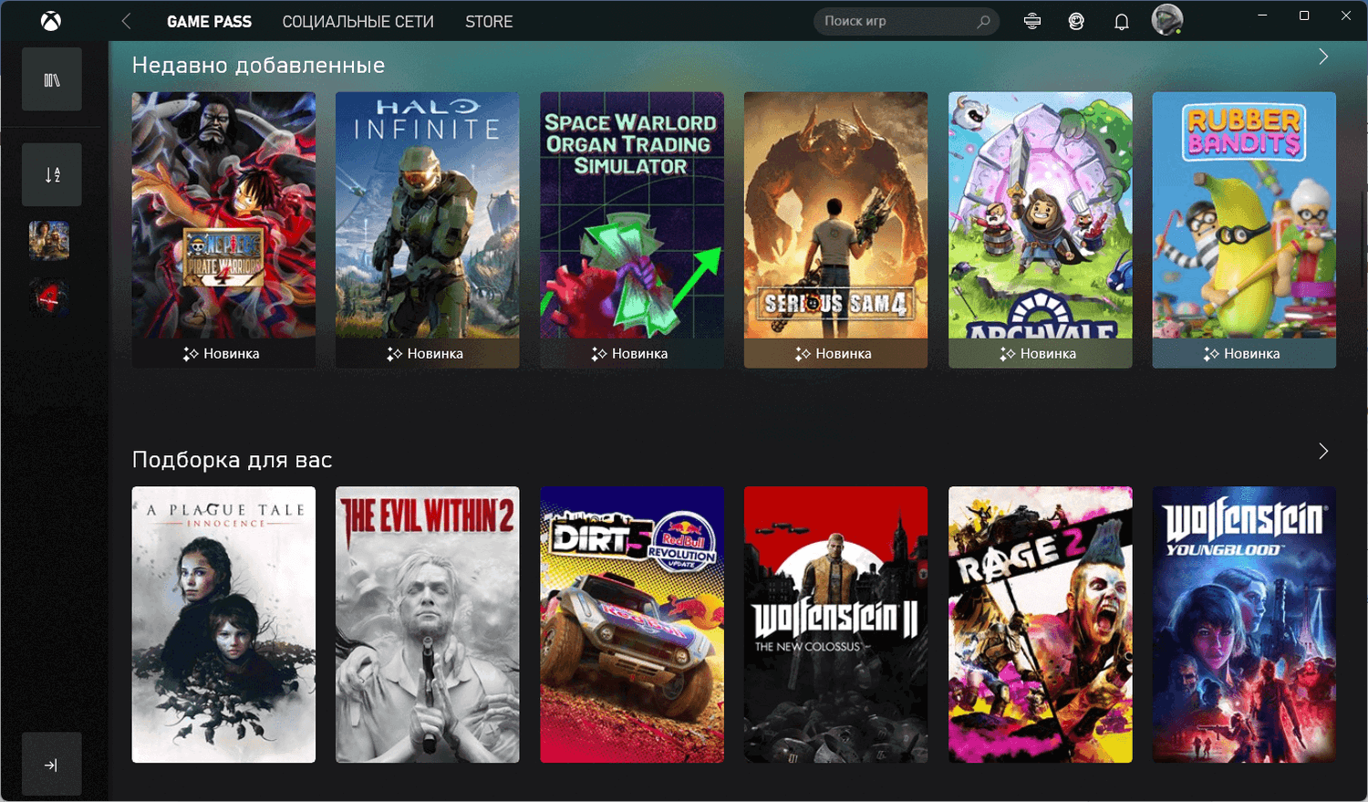Click the Xbox logo icon
This screenshot has height=802, width=1368.
tap(51, 21)
